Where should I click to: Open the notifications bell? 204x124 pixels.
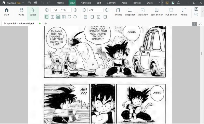(x=178, y=3)
